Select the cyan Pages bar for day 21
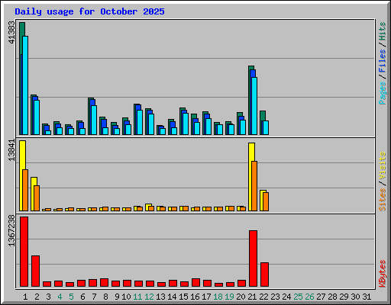The image size is (391, 305). (254, 106)
